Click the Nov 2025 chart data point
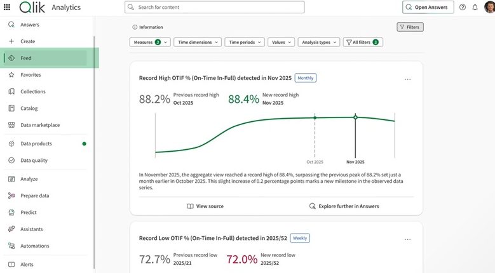The width and height of the screenshot is (495, 273). (x=355, y=117)
